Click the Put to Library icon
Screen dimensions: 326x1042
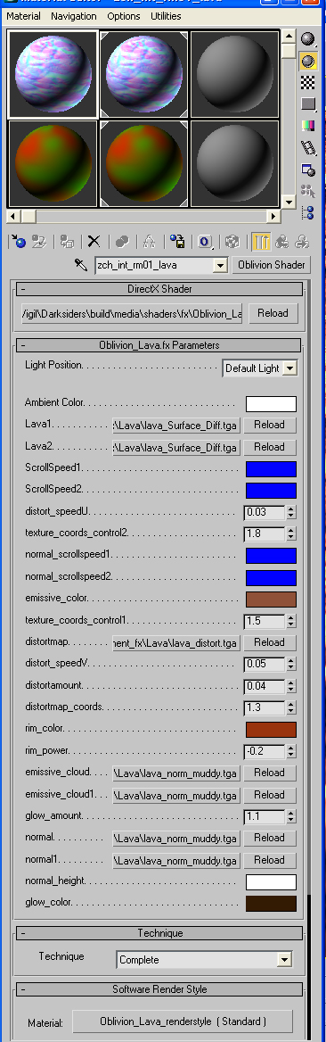click(x=176, y=242)
